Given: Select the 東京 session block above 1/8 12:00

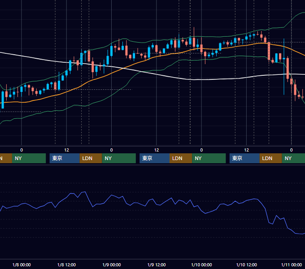Looking at the screenshot, I should pos(65,158).
